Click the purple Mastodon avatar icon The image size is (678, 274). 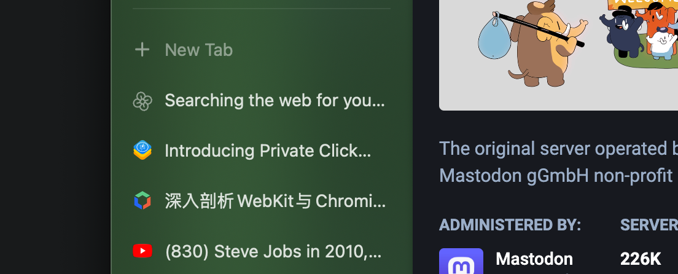click(x=461, y=262)
